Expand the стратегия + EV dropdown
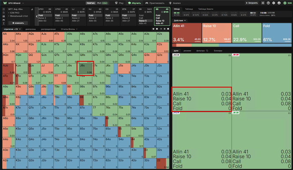Screen dimensions: 293x170 [x=12, y=29]
